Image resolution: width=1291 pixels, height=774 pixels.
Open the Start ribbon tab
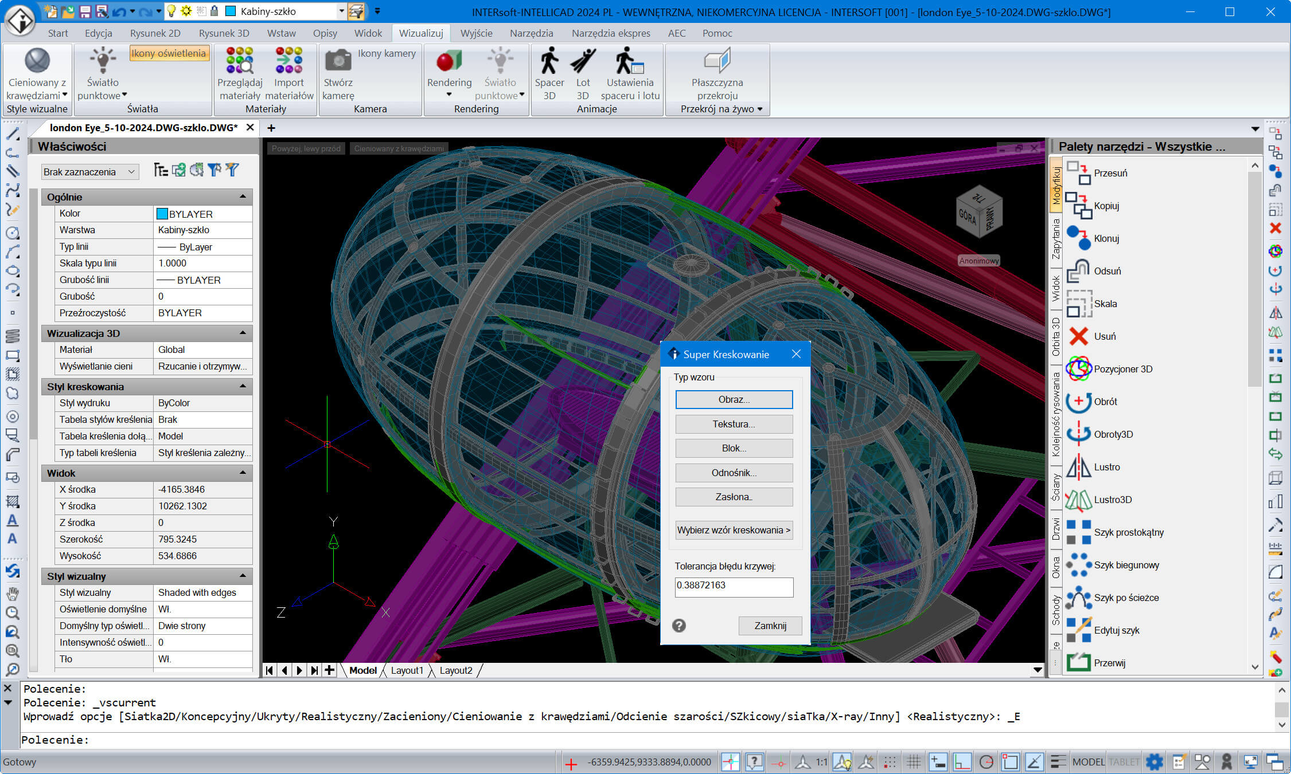58,33
